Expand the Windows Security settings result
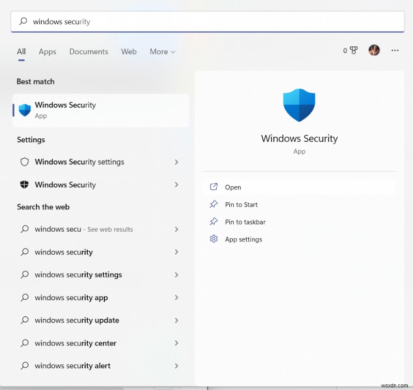This screenshot has height=390, width=413. (176, 162)
